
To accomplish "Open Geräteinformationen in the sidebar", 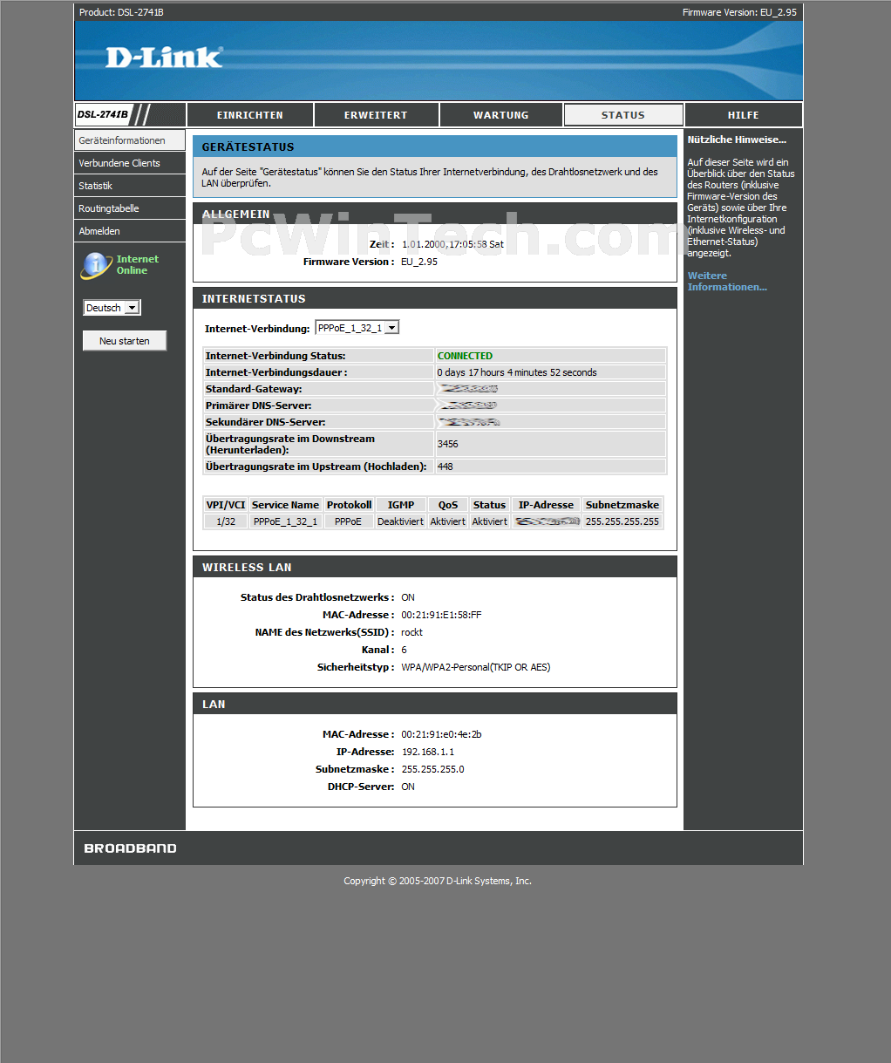I will 130,140.
